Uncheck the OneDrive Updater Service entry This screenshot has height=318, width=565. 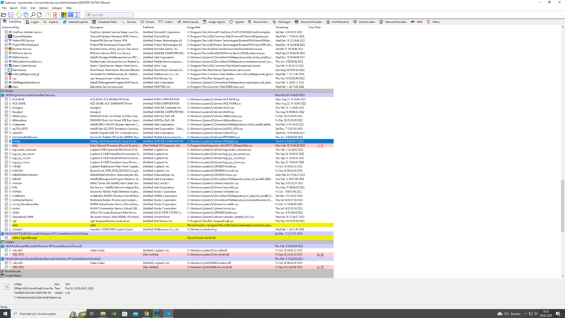point(6,32)
